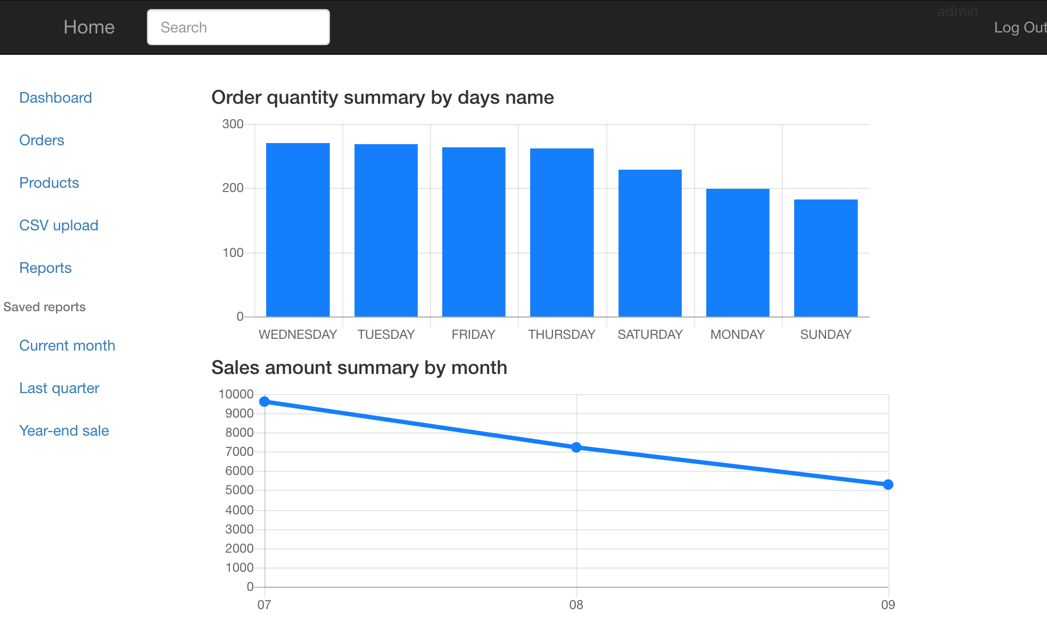The width and height of the screenshot is (1047, 625).
Task: Click the WEDNESDAY bar in chart
Action: pyautogui.click(x=298, y=230)
